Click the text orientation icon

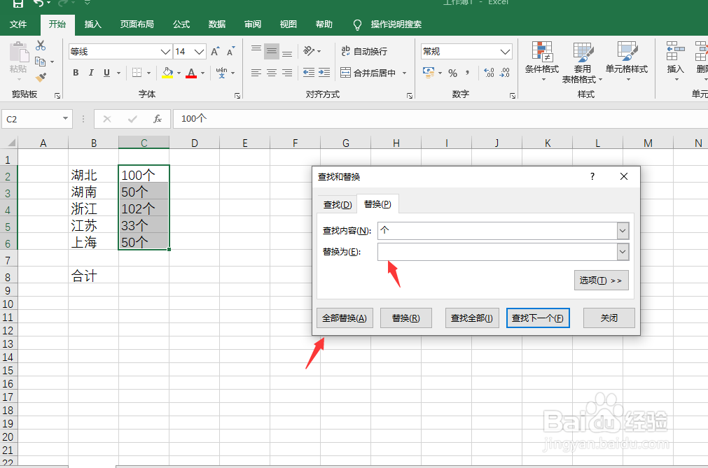click(x=309, y=51)
